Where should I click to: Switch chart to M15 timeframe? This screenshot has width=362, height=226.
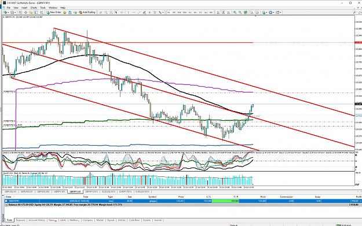tap(180, 13)
